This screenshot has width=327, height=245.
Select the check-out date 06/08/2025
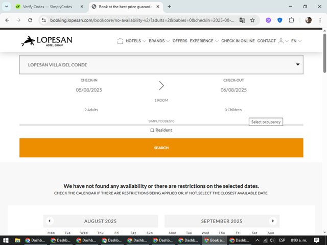233,90
